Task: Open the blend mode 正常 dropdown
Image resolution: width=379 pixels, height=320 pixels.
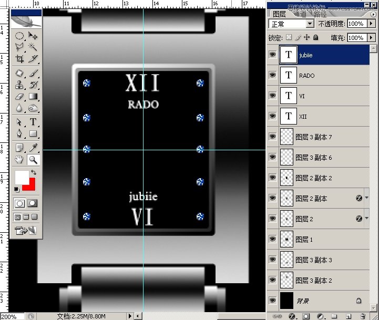Action: pyautogui.click(x=310, y=24)
